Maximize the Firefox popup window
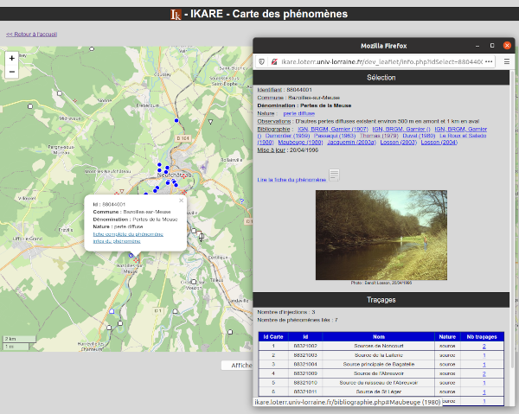 (492, 44)
